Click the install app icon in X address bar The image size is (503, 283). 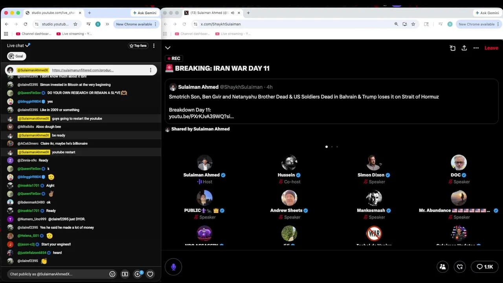pos(405,24)
